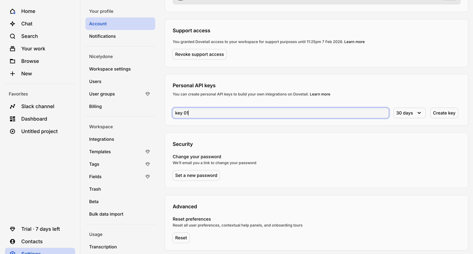Open Chat via its sparkle icon
The image size is (473, 254).
[x=13, y=24]
